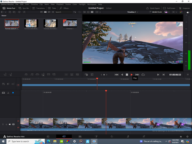Switch media pool to strip view

(x=49, y=12)
